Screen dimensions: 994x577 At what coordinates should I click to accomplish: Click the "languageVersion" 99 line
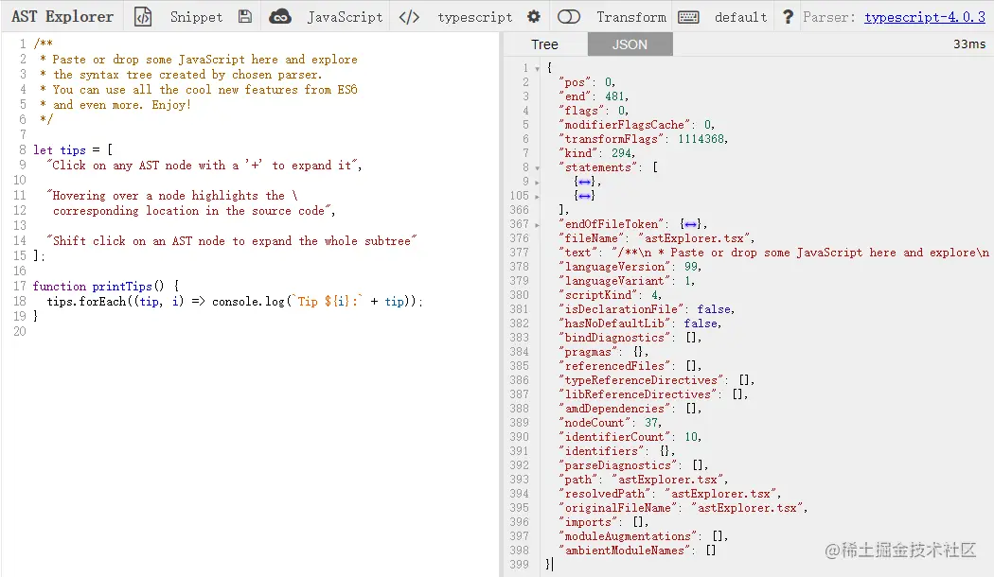(x=630, y=267)
